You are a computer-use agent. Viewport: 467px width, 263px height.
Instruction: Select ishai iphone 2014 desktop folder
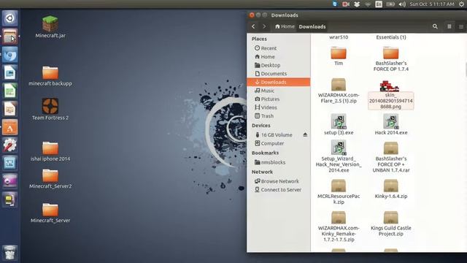click(x=50, y=151)
